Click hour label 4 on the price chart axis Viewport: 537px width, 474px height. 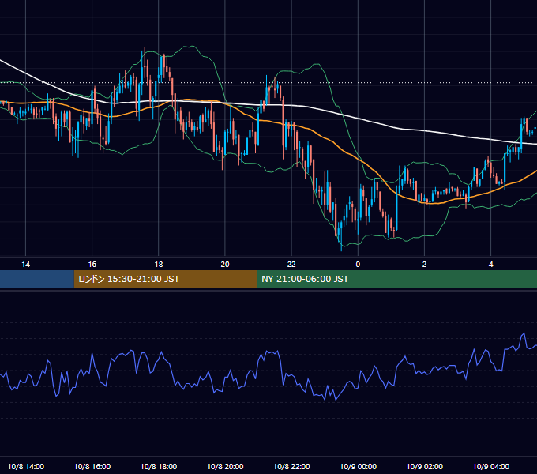coord(490,265)
